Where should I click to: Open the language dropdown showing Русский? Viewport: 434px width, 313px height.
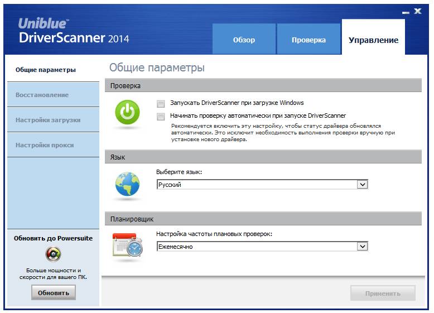tap(262, 185)
